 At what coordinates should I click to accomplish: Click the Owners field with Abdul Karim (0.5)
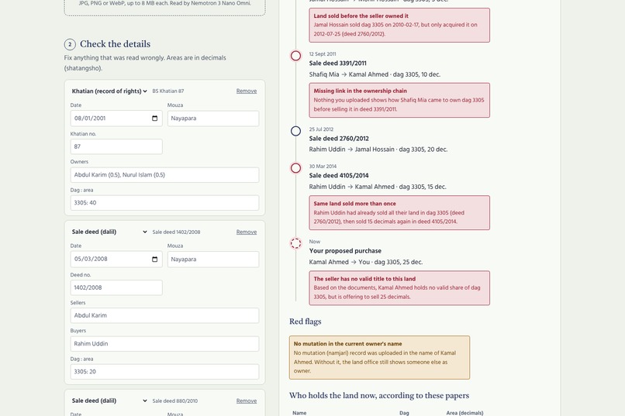click(164, 175)
